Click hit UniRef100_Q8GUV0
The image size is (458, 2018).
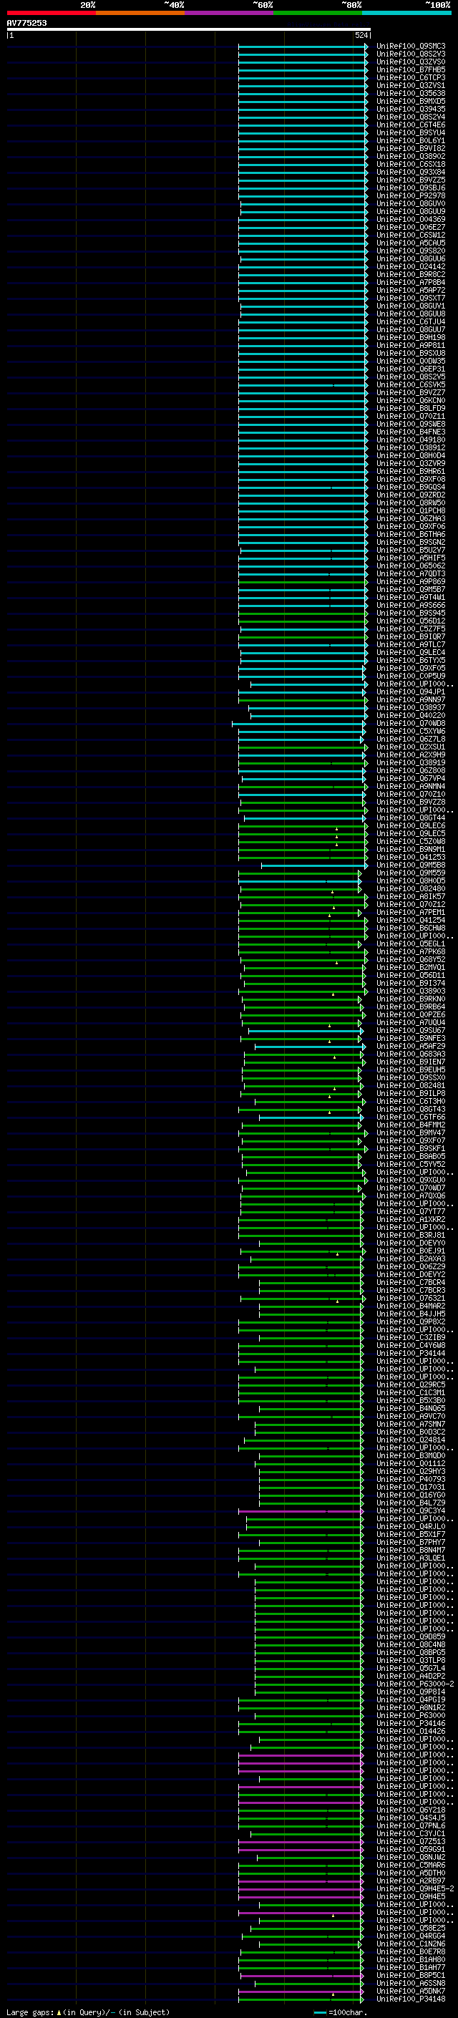[411, 204]
